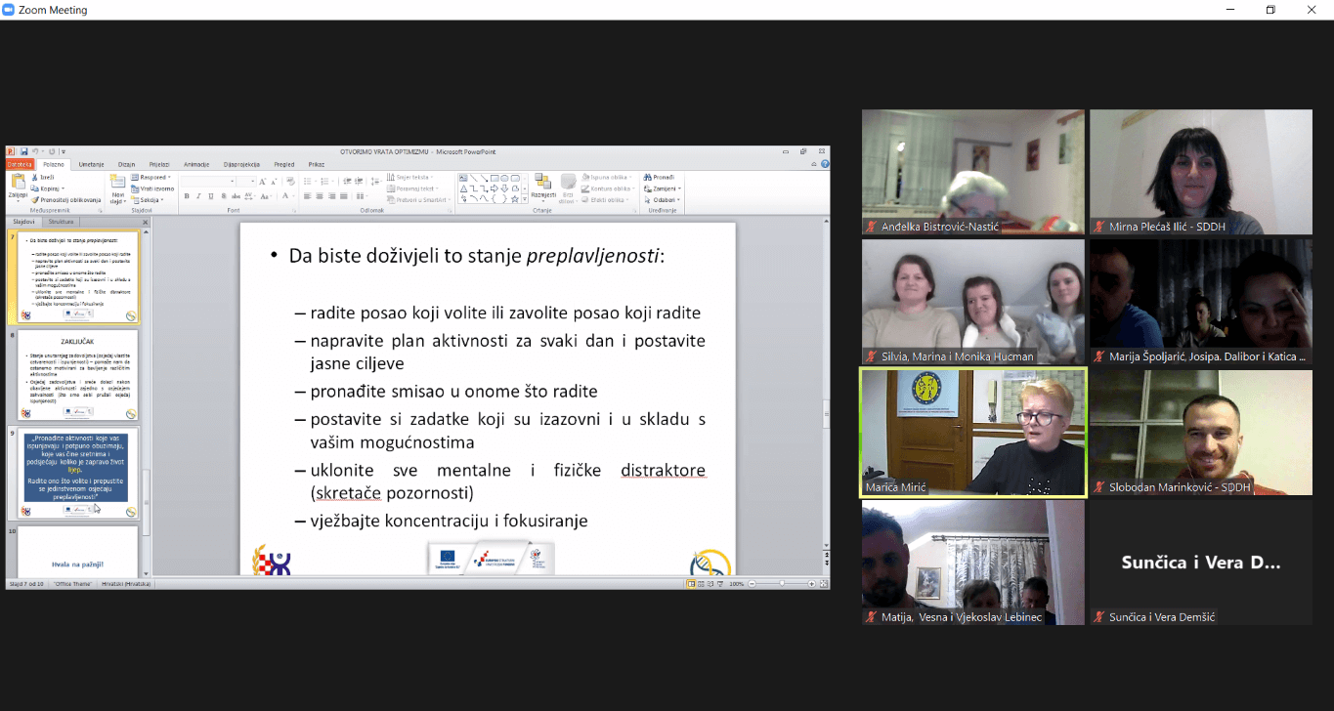1334x711 pixels.
Task: Toggle underline formatting button
Action: (x=210, y=196)
